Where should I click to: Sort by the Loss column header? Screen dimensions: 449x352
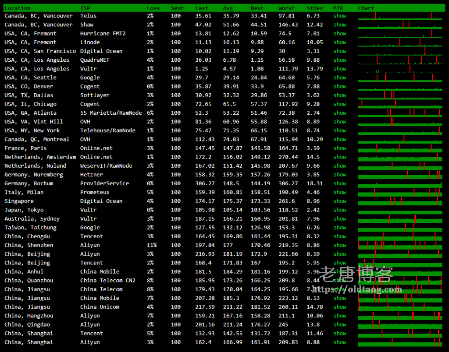(153, 8)
